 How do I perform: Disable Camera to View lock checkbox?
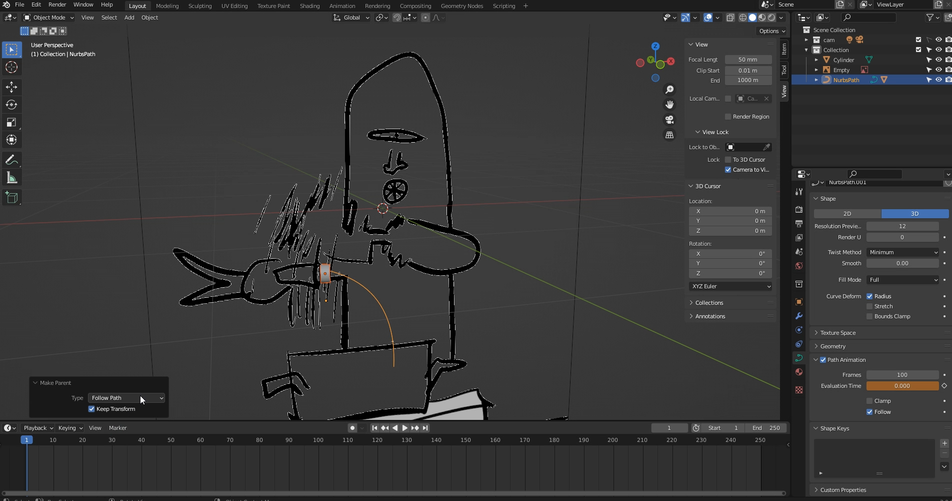[x=728, y=170]
